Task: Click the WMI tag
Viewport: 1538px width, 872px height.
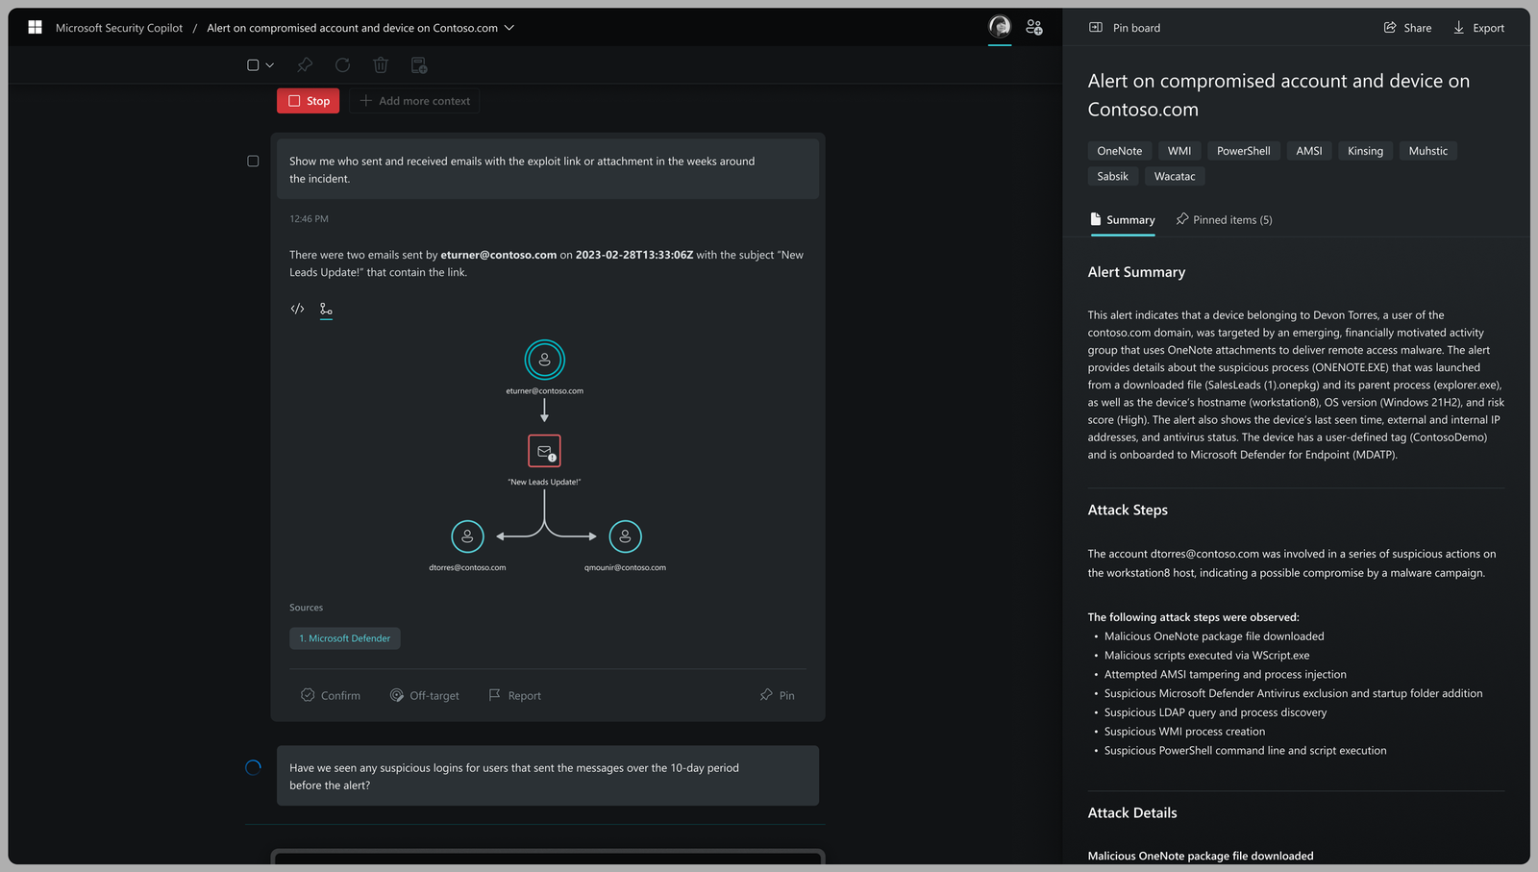Action: coord(1179,151)
